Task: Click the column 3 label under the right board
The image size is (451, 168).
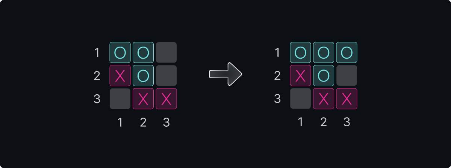Action: [x=347, y=122]
